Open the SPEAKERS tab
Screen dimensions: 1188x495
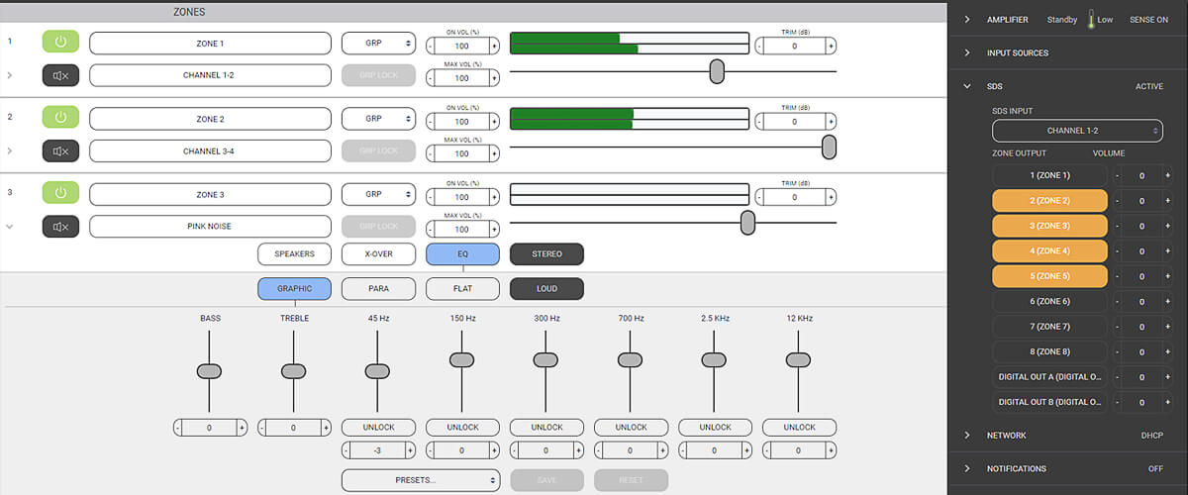[294, 254]
